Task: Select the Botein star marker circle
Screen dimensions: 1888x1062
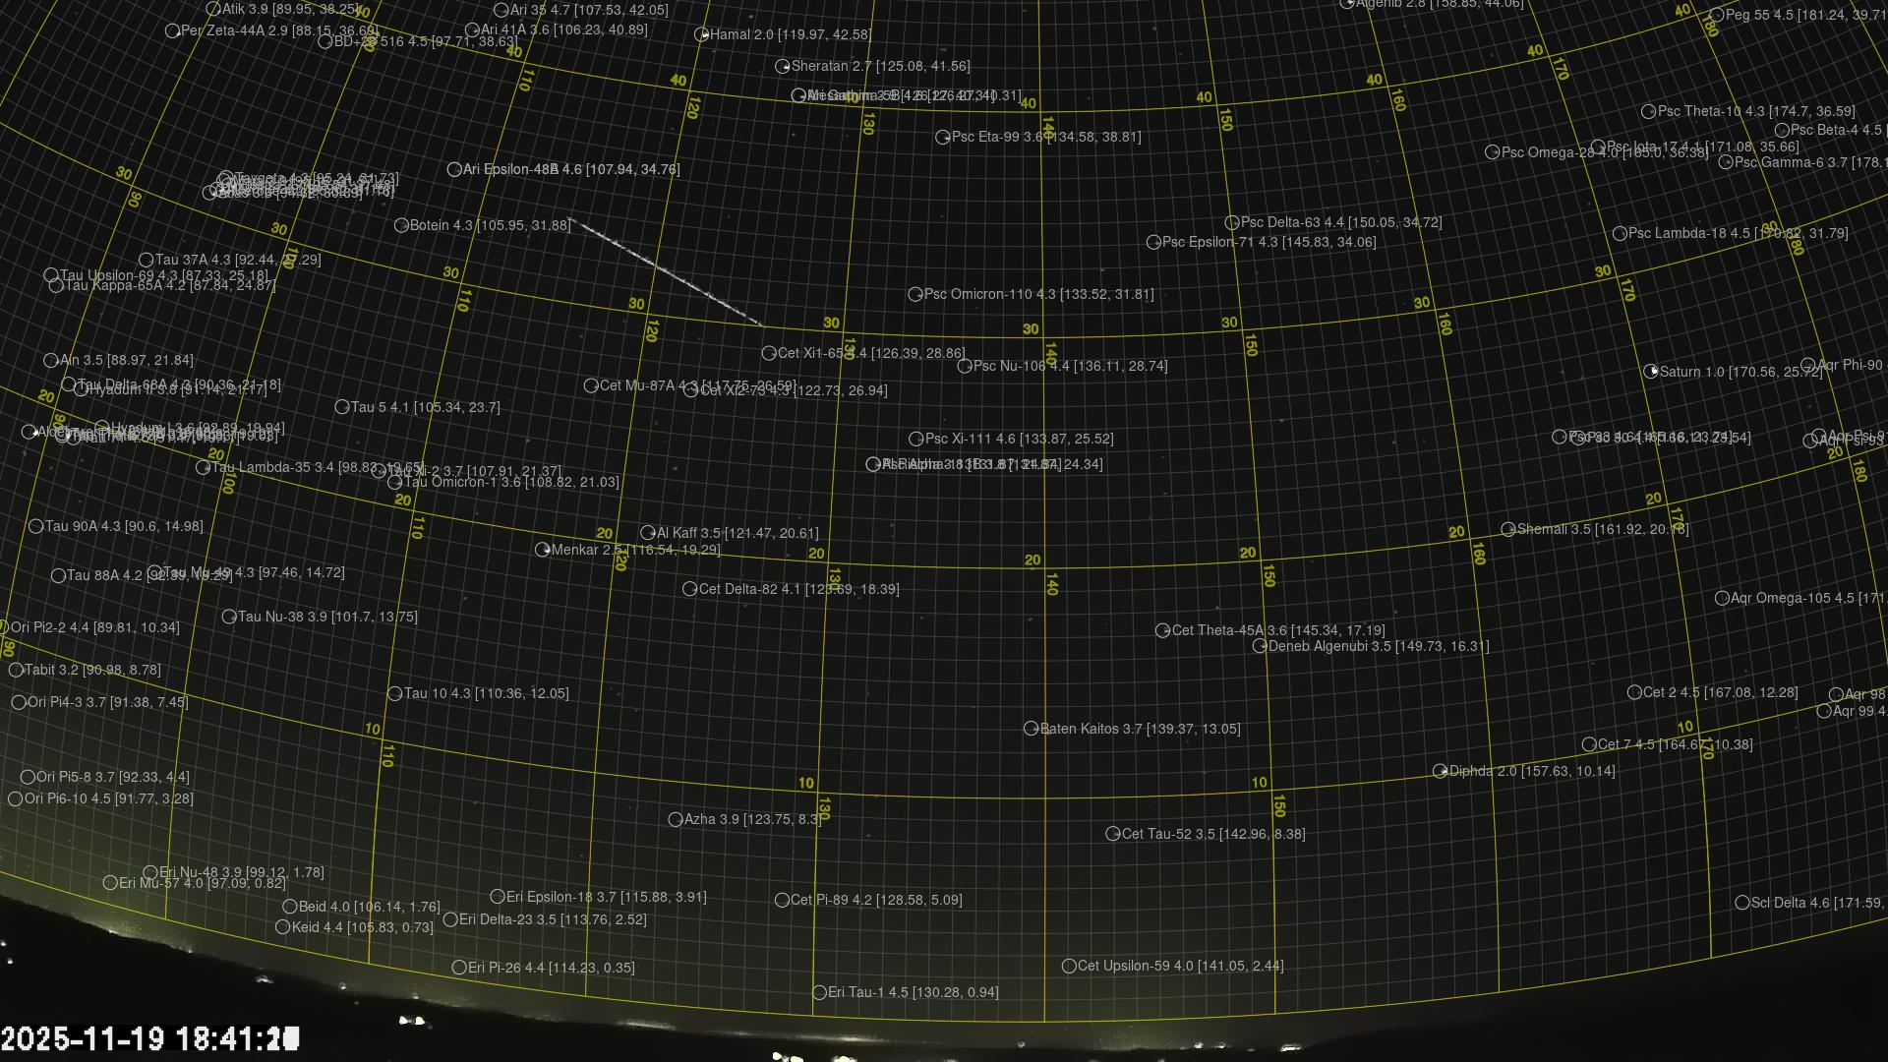Action: [x=401, y=225]
